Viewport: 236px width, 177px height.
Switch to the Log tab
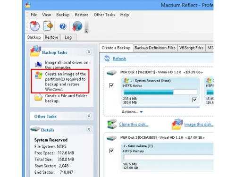point(68,37)
